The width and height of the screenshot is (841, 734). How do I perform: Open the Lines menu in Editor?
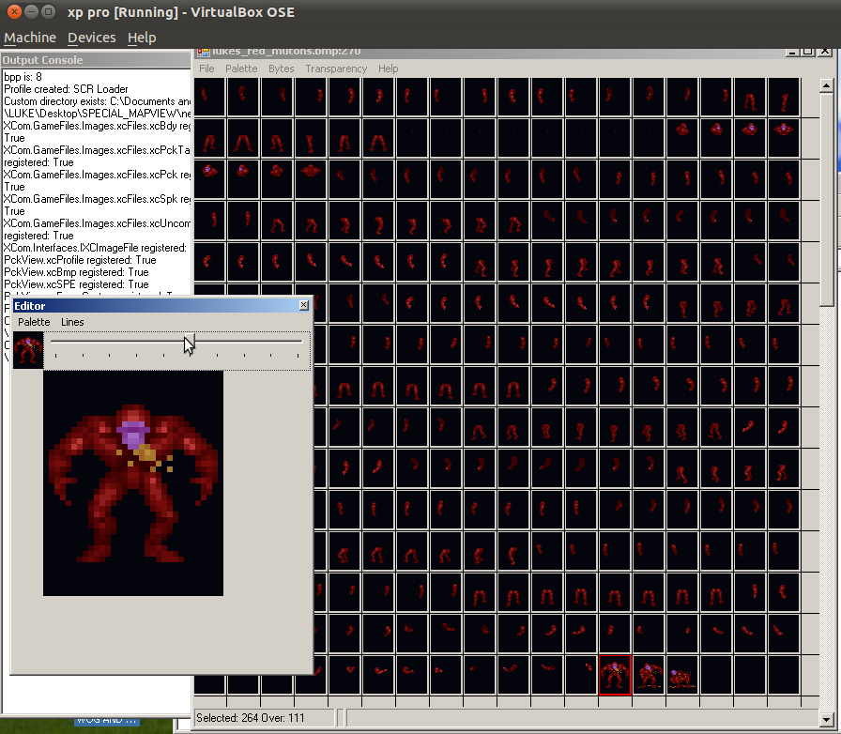[x=72, y=322]
